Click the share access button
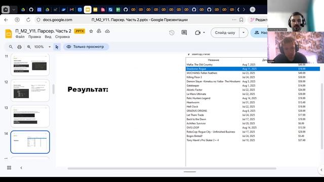 (259, 32)
